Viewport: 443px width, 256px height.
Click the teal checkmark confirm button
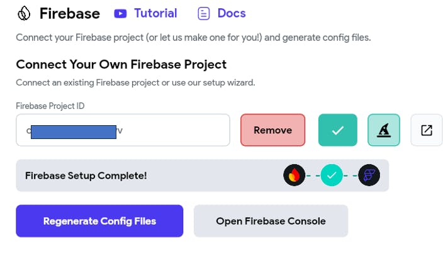coord(338,130)
